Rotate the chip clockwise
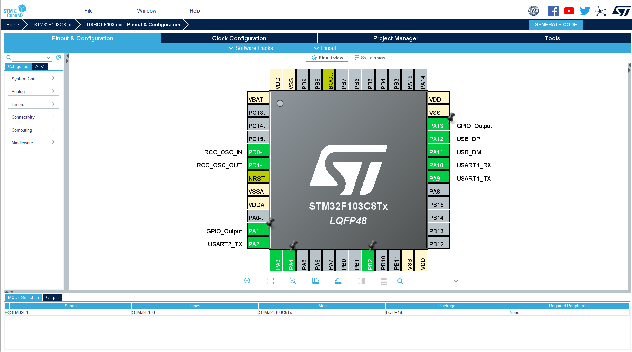 coord(315,281)
